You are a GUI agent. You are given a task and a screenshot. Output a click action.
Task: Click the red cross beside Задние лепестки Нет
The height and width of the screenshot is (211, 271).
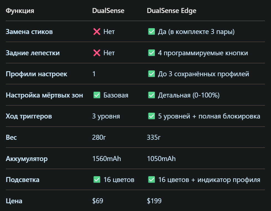coord(97,53)
